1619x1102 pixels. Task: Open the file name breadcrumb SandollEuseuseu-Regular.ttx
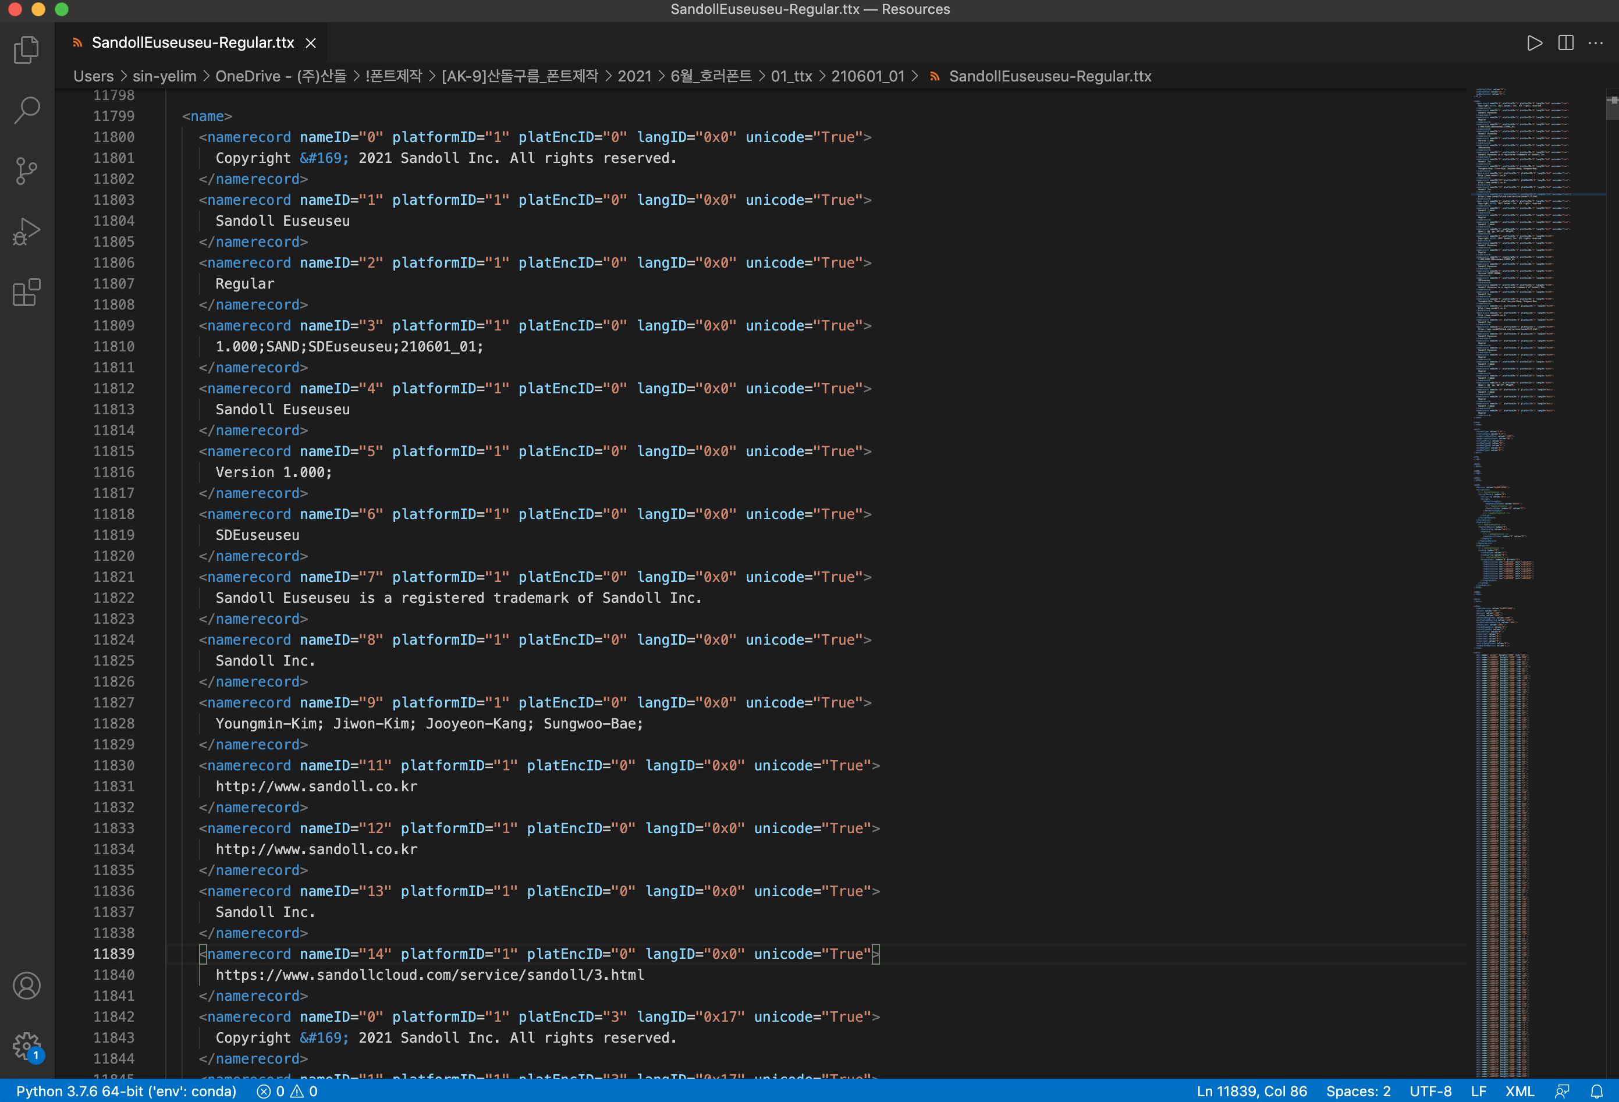tap(1050, 76)
